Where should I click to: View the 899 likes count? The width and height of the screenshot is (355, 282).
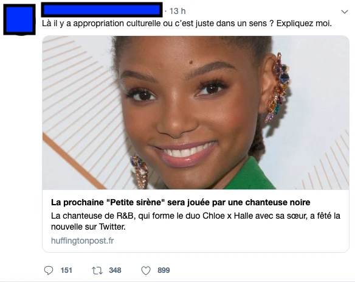164,270
